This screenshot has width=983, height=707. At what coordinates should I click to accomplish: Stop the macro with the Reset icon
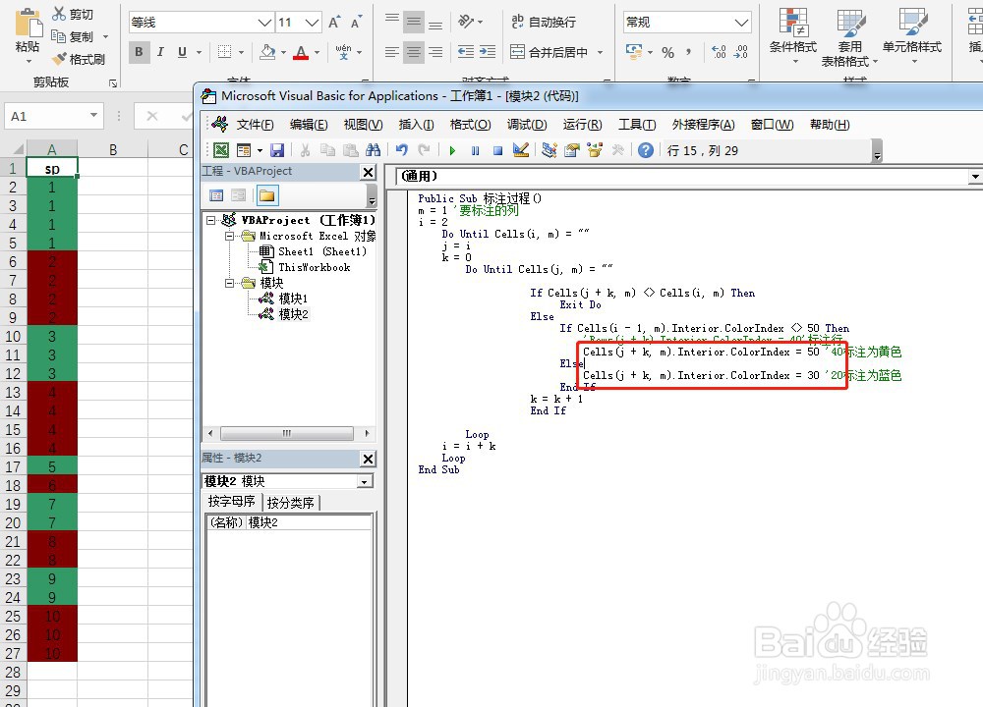tap(497, 150)
